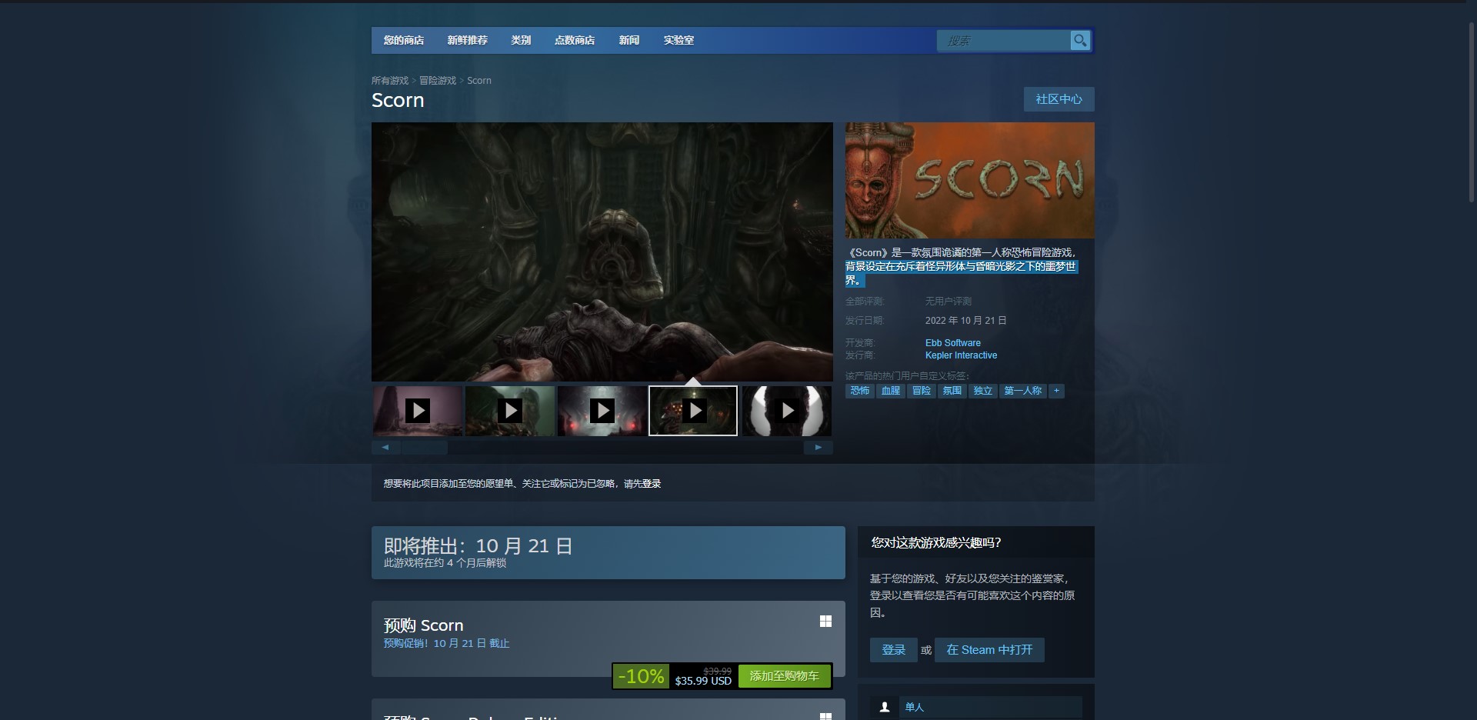
Task: Click the $35.99 USD price
Action: (x=703, y=681)
